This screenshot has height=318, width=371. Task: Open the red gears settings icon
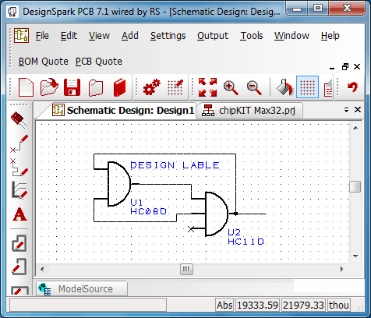(152, 87)
